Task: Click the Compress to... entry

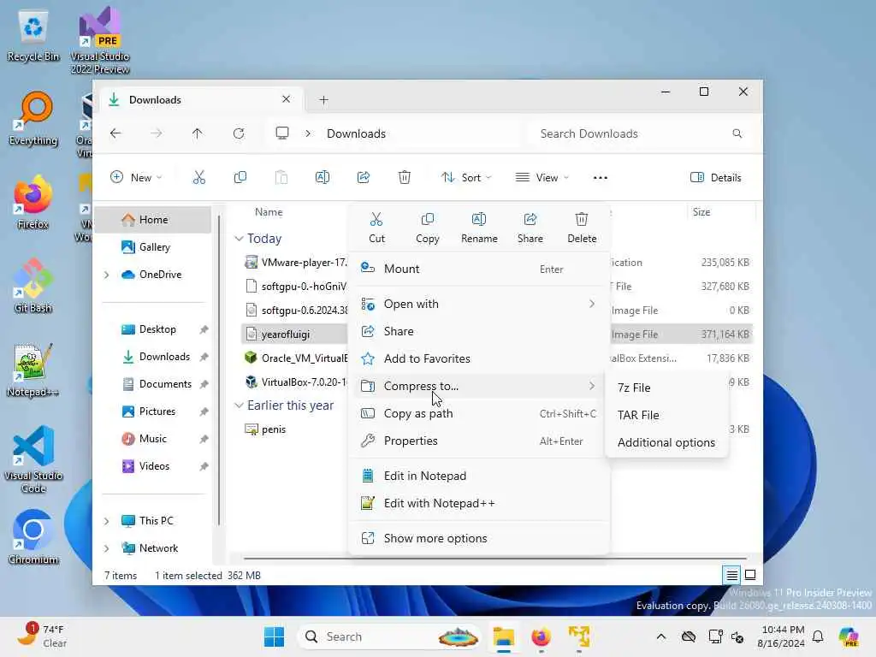Action: (479, 386)
